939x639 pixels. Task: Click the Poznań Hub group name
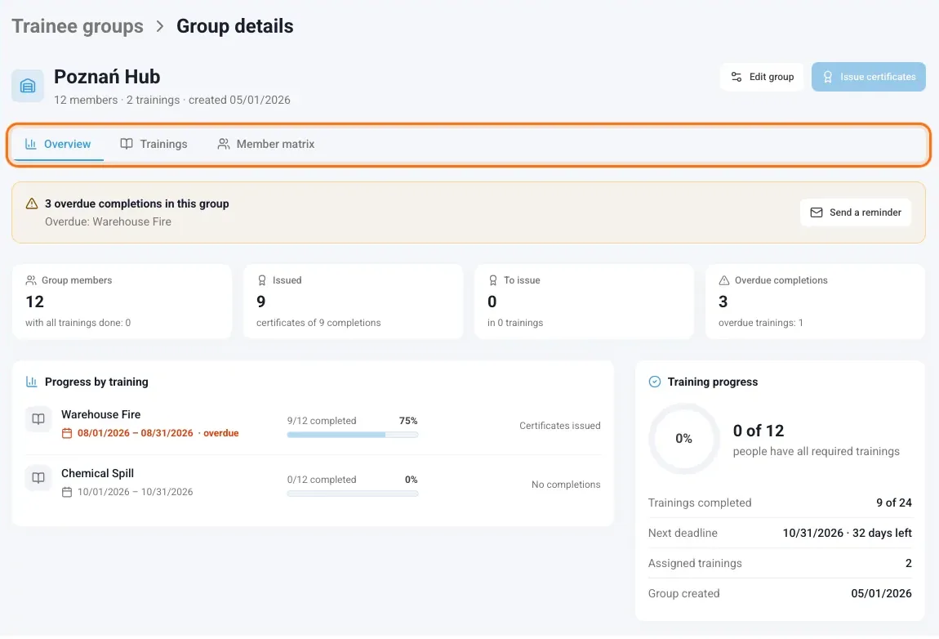(x=107, y=77)
